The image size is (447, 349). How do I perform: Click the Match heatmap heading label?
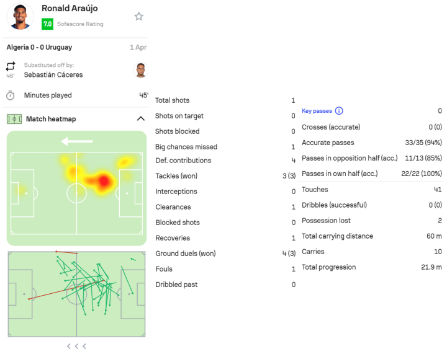pos(51,119)
